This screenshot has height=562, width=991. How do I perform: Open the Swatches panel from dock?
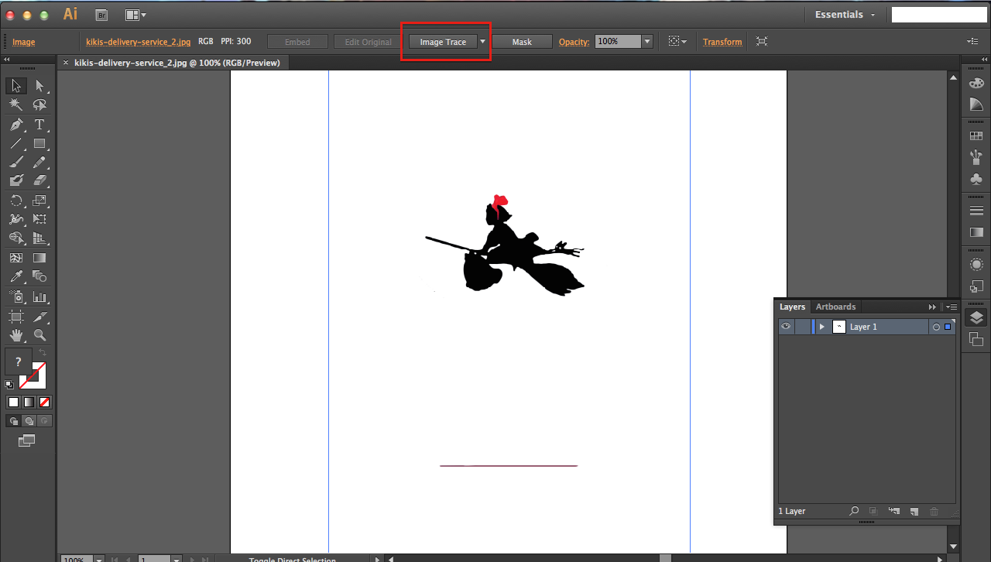coord(976,135)
